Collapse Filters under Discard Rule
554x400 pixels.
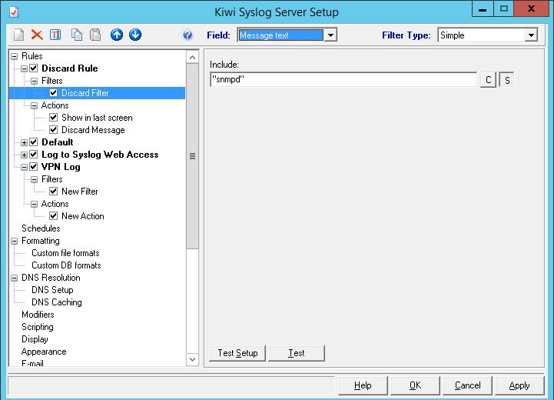click(x=34, y=81)
